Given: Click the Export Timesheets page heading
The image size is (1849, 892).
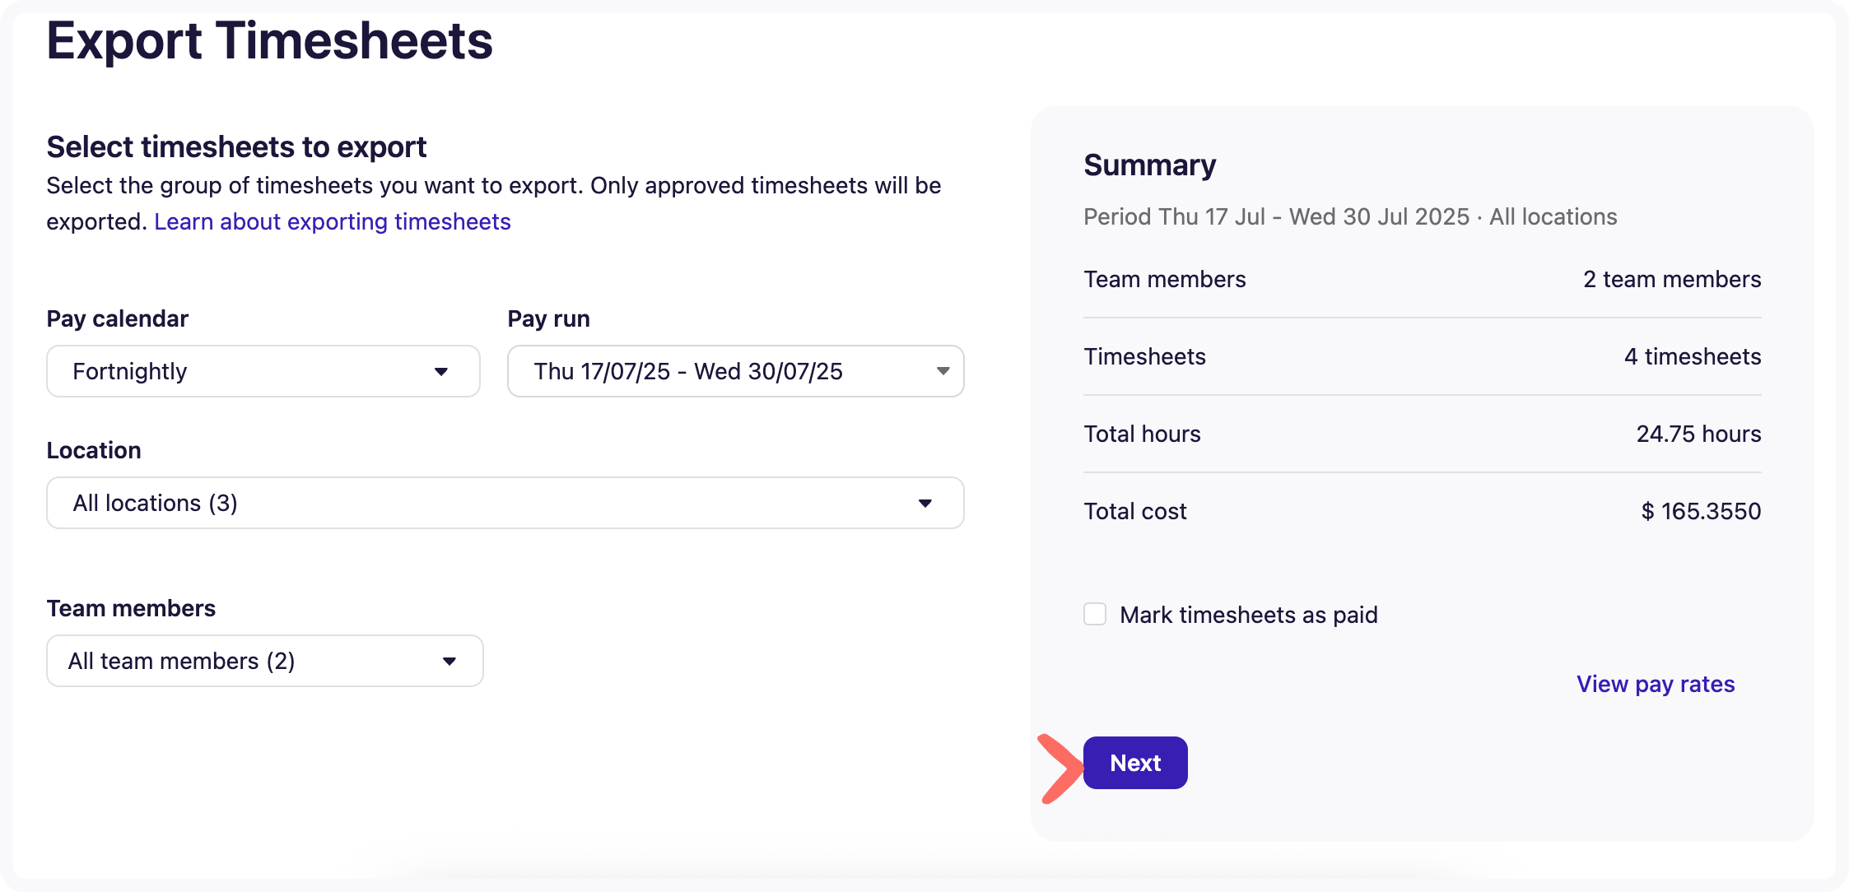Looking at the screenshot, I should coord(269,41).
